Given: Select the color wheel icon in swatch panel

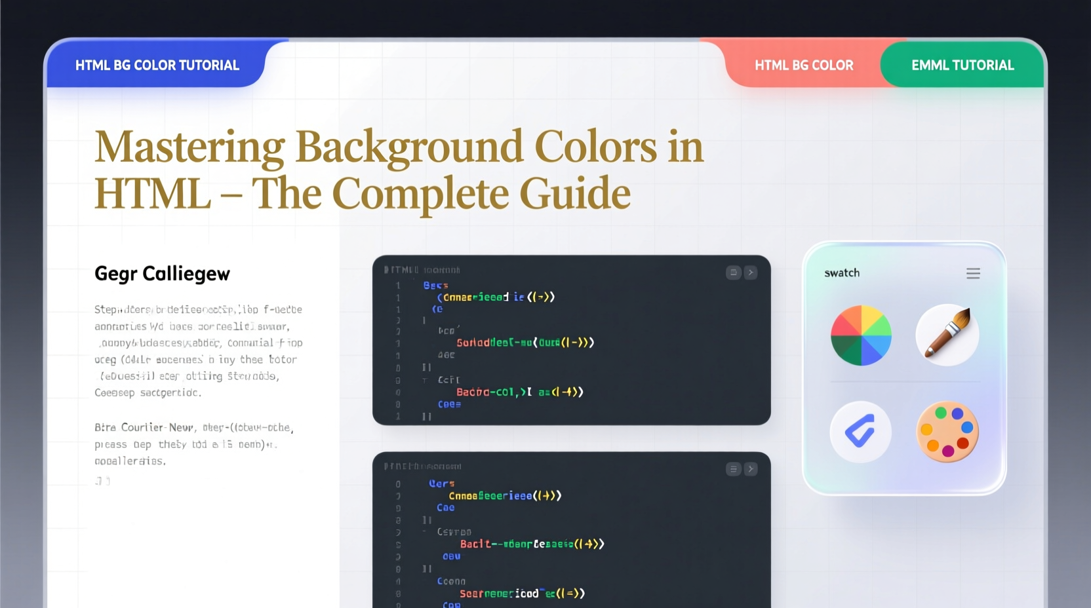Looking at the screenshot, I should click(861, 335).
